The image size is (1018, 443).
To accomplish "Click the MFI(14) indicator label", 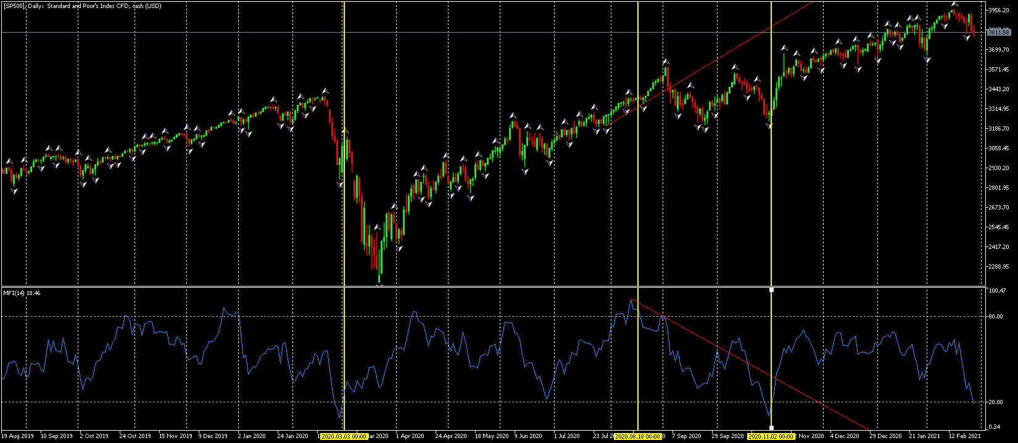I will click(22, 293).
